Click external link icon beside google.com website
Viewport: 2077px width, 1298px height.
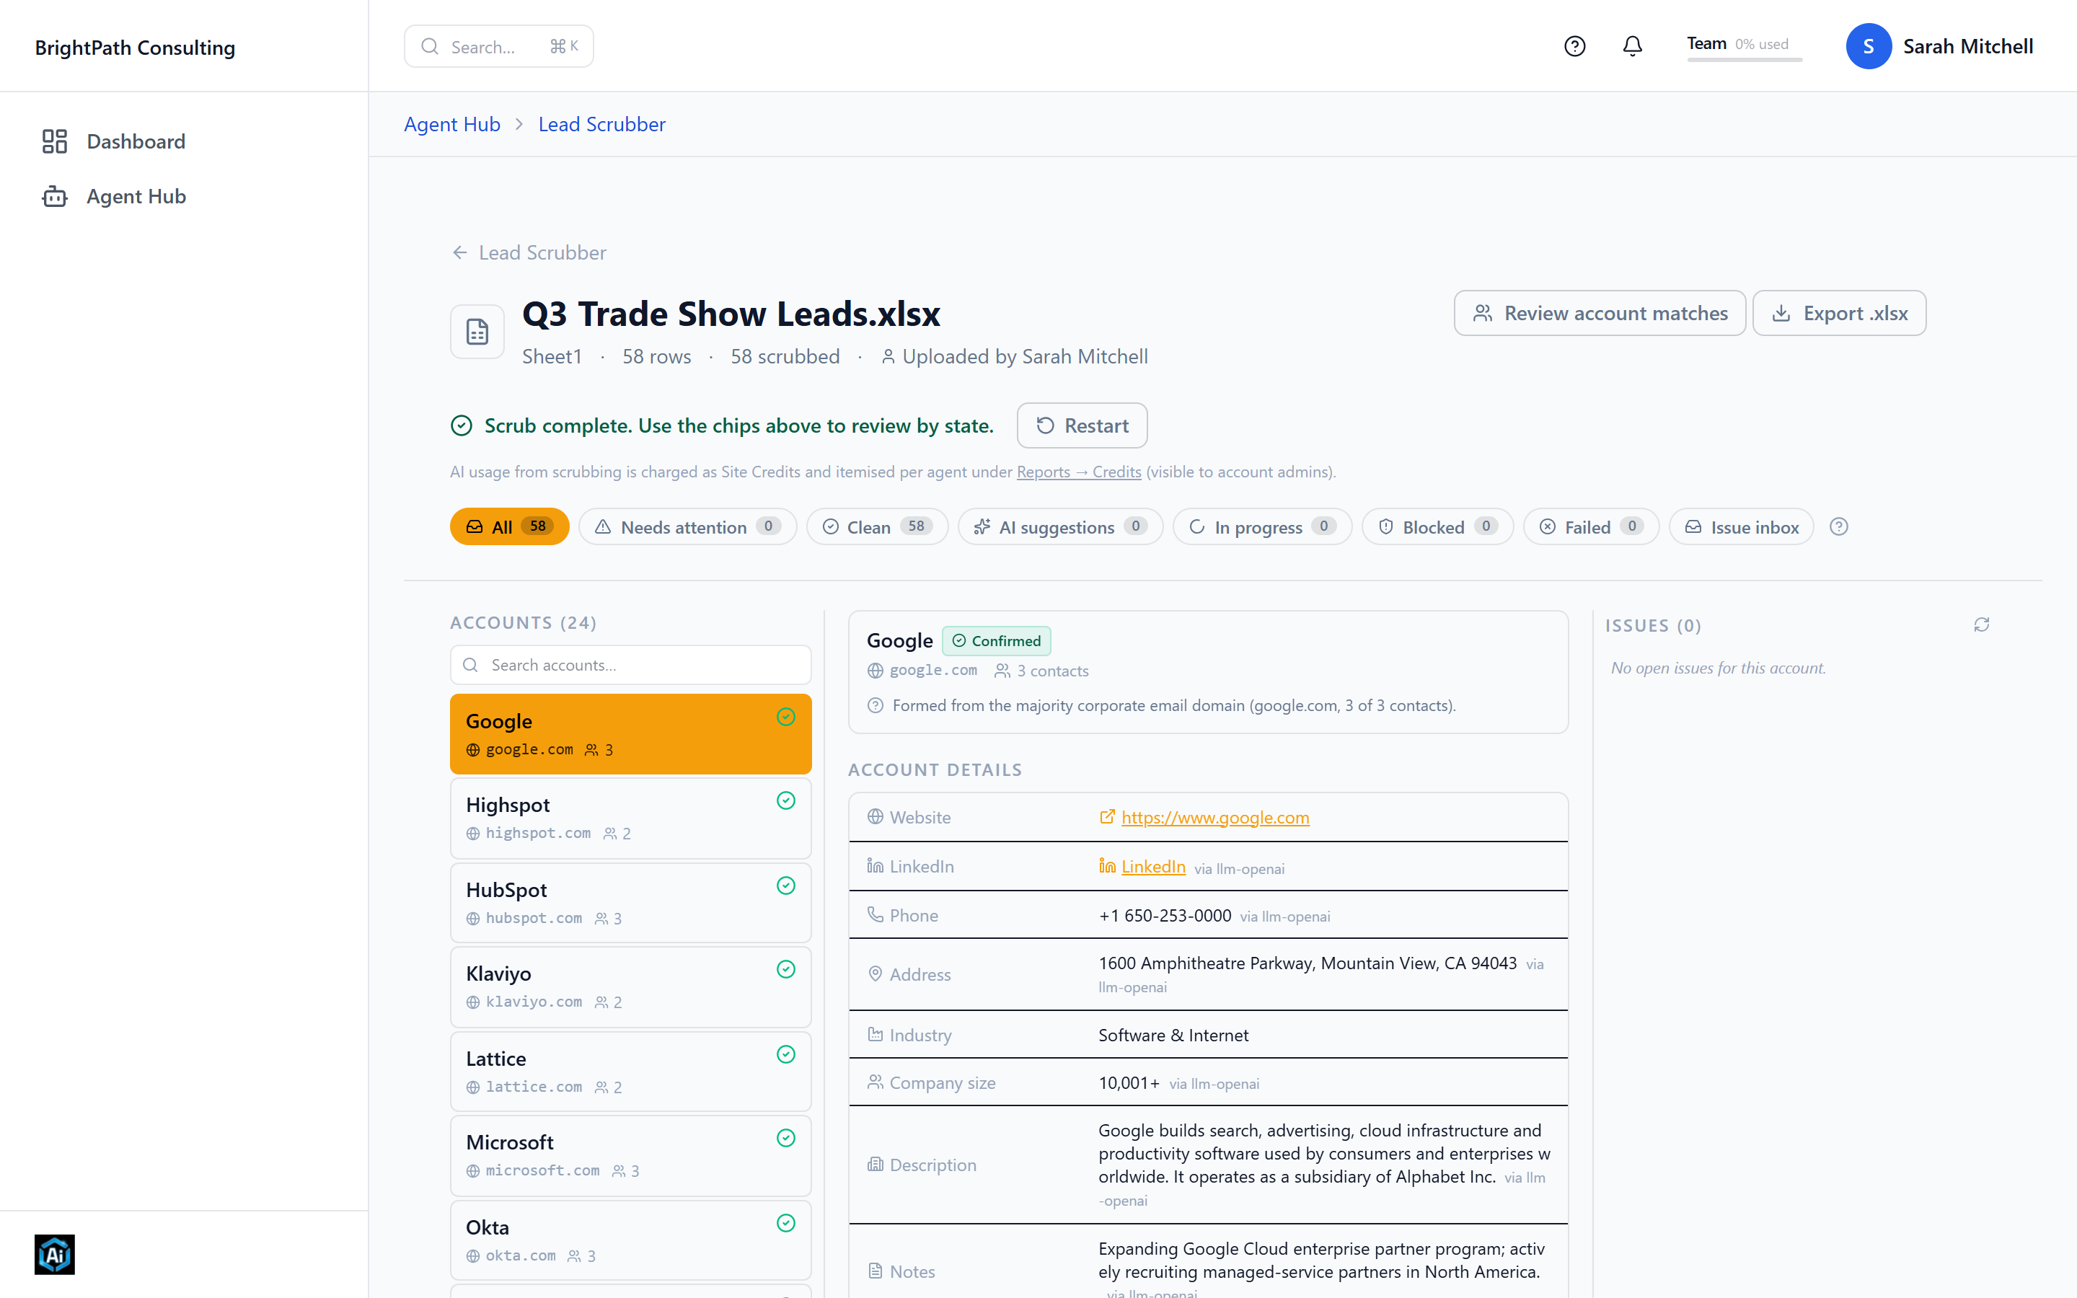pos(1107,816)
